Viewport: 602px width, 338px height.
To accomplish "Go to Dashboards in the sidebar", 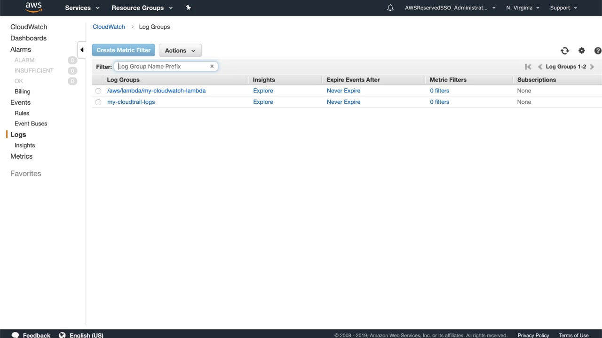I will (x=28, y=38).
